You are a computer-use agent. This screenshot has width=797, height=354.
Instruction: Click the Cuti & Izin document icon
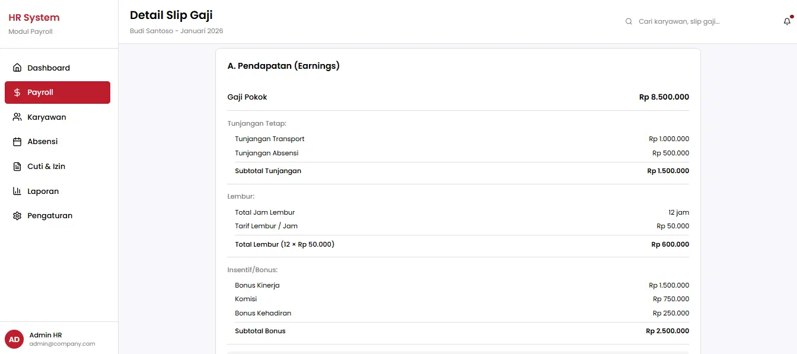[x=17, y=167]
